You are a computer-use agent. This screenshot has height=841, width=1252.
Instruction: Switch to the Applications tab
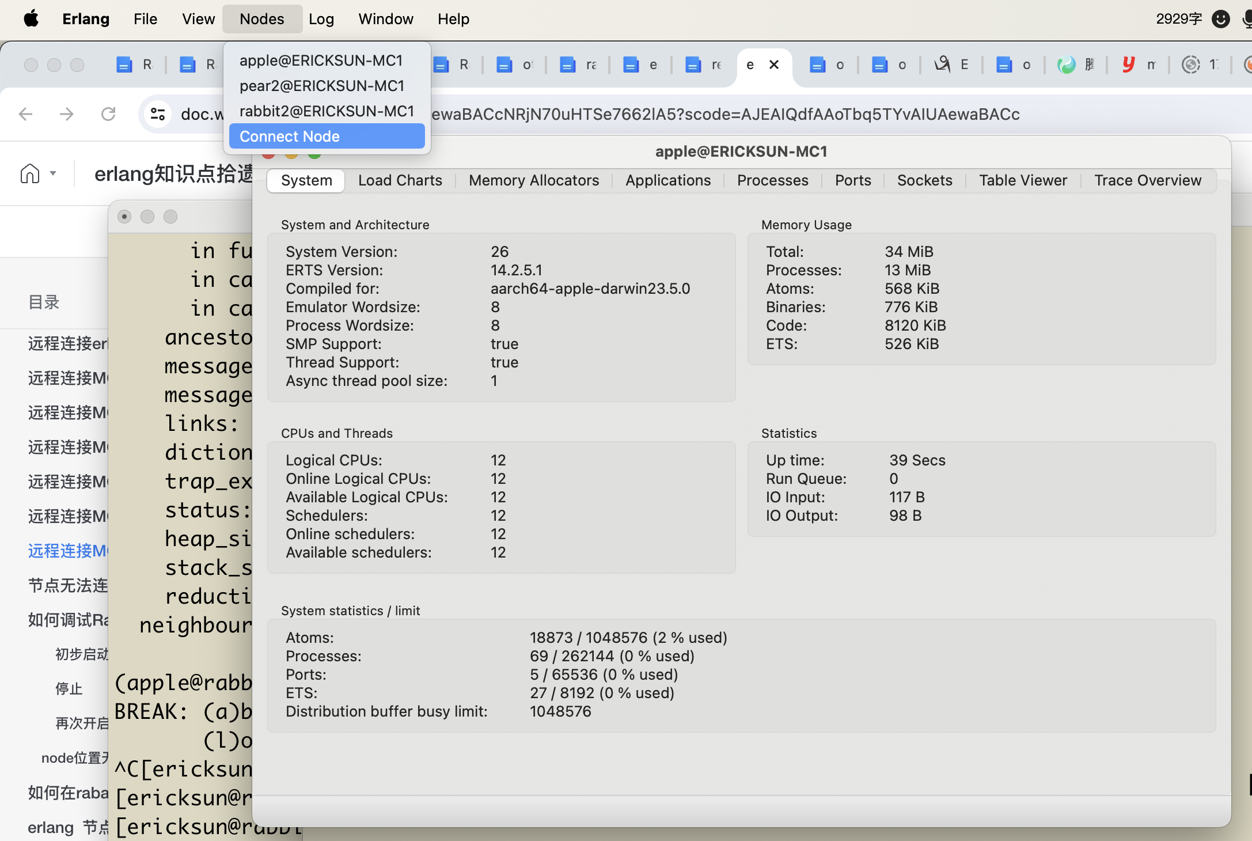[668, 180]
